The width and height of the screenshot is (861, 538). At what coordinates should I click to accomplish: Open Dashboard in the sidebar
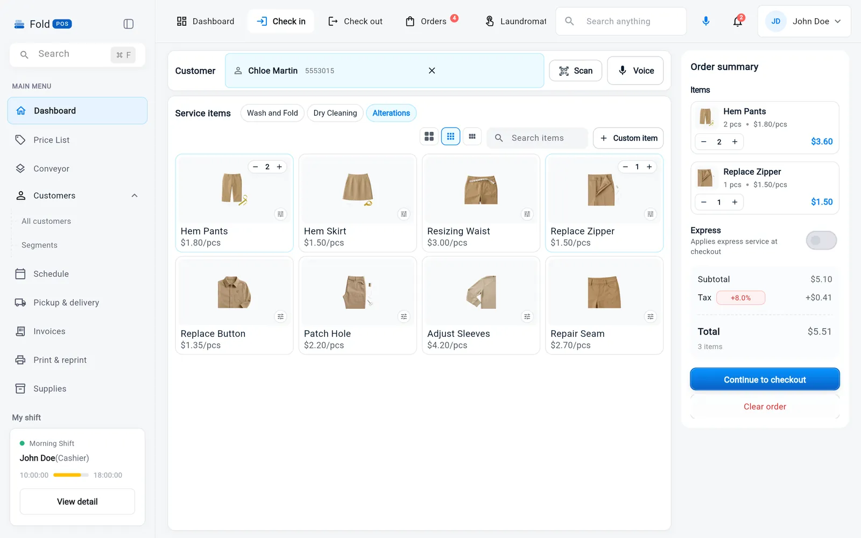77,110
